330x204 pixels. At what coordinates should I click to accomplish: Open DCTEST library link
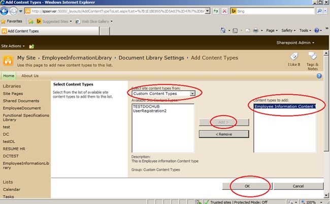click(11, 156)
